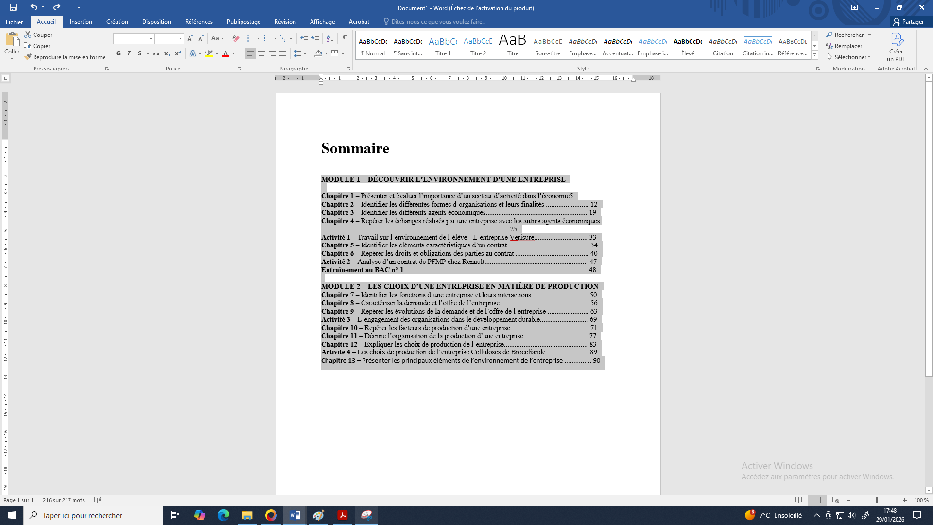Open the Références ribbon tab
This screenshot has height=525, width=933.
coord(199,22)
